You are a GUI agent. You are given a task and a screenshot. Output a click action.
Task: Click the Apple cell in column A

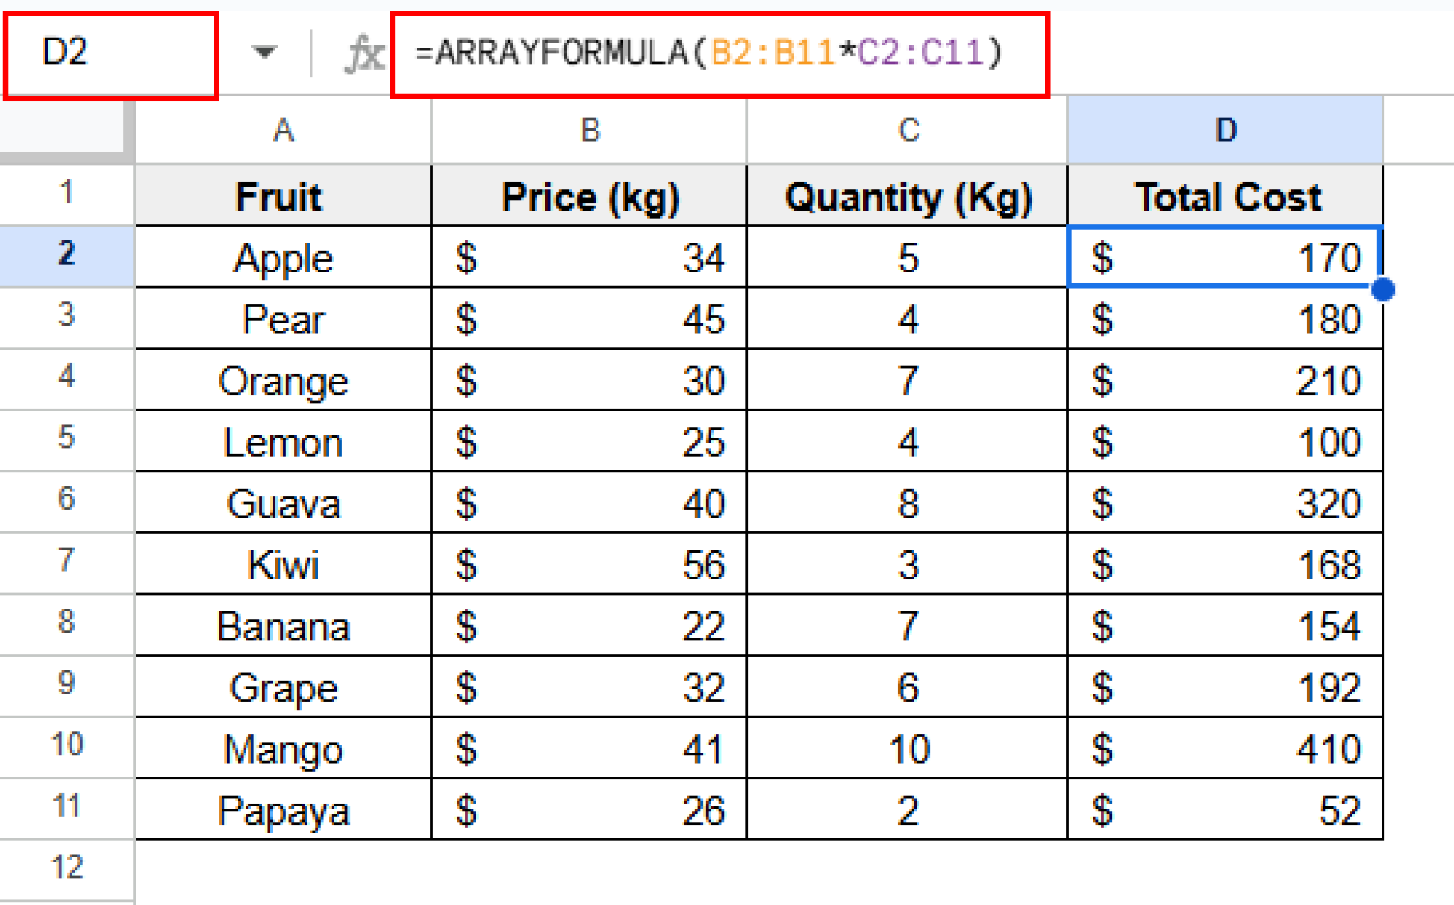[x=282, y=257]
